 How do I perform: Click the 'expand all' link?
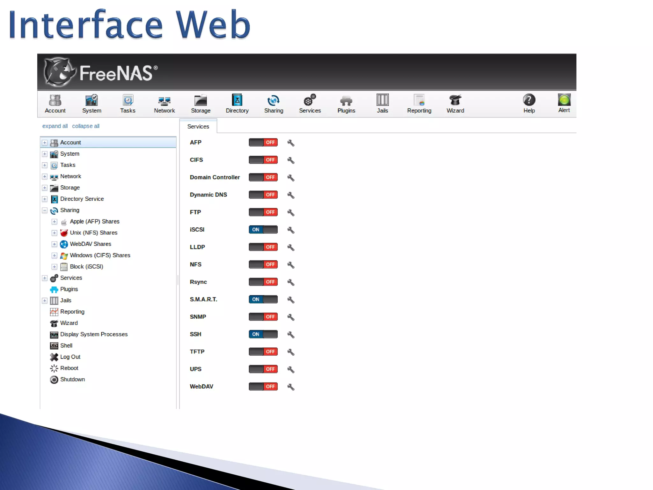click(55, 126)
